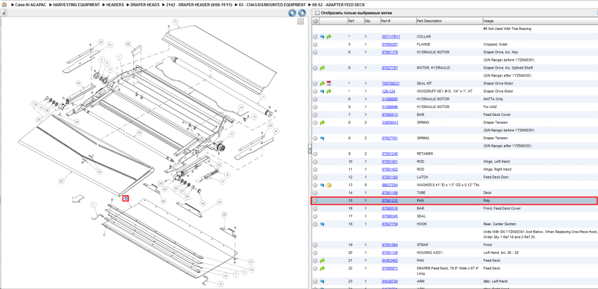Open 'Case IH AG APAC' breadcrumb

click(31, 5)
